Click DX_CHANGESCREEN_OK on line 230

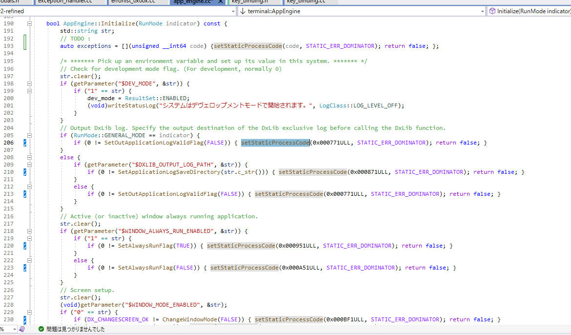118,320
